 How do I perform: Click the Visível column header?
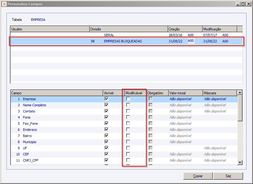click(x=114, y=93)
